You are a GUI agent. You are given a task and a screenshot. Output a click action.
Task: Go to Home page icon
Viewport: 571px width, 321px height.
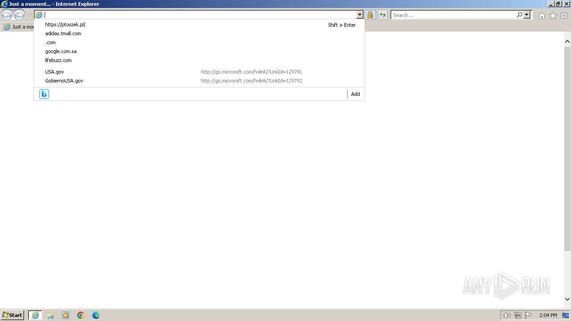542,16
